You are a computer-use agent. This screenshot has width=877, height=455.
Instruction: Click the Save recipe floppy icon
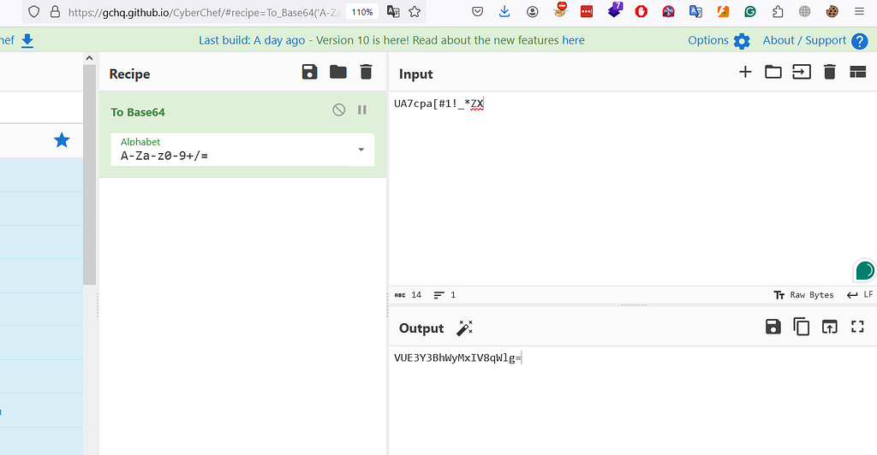click(x=309, y=72)
